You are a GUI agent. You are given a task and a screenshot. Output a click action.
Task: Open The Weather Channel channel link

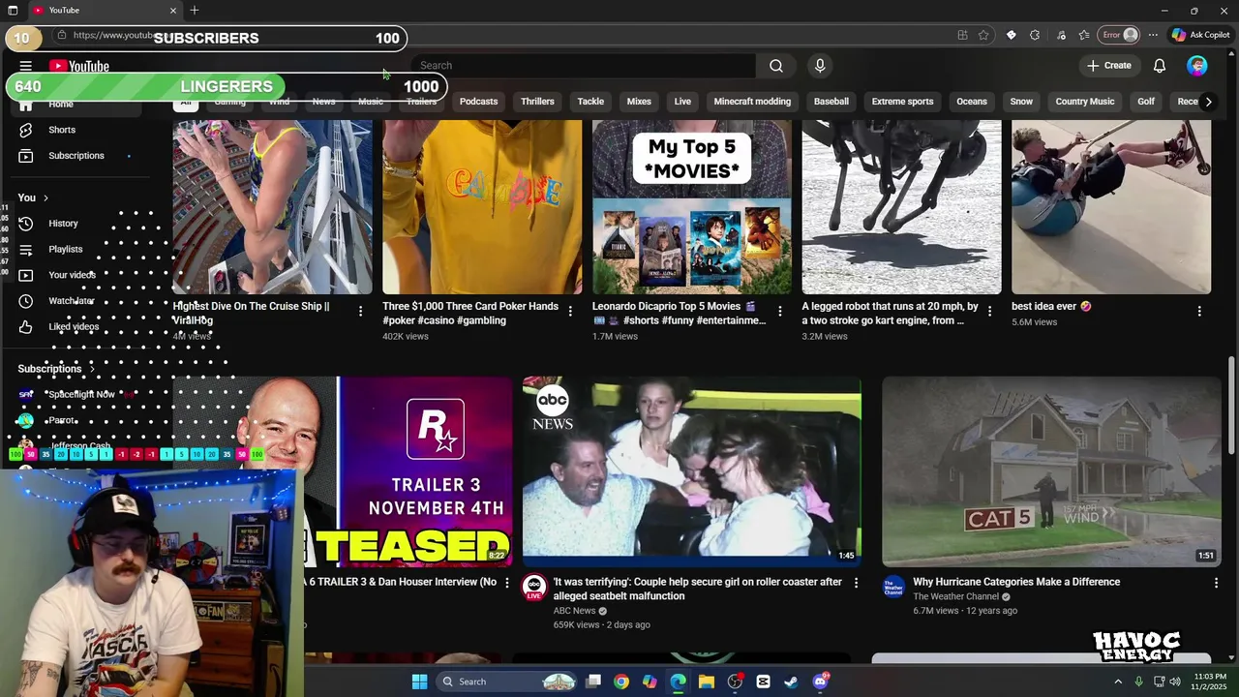coord(955,596)
